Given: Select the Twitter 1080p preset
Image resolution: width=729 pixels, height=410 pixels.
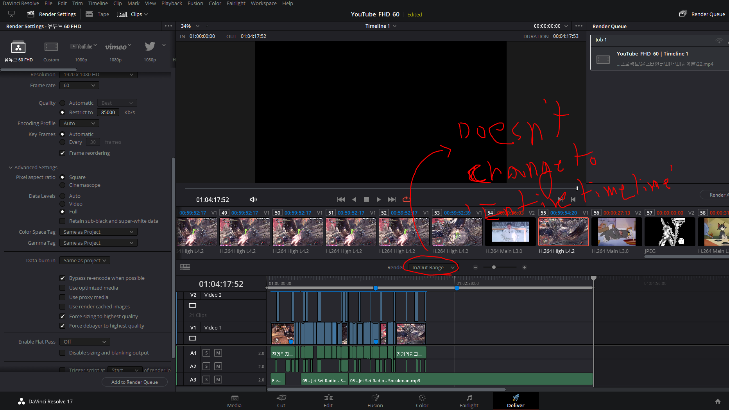Looking at the screenshot, I should tap(150, 47).
